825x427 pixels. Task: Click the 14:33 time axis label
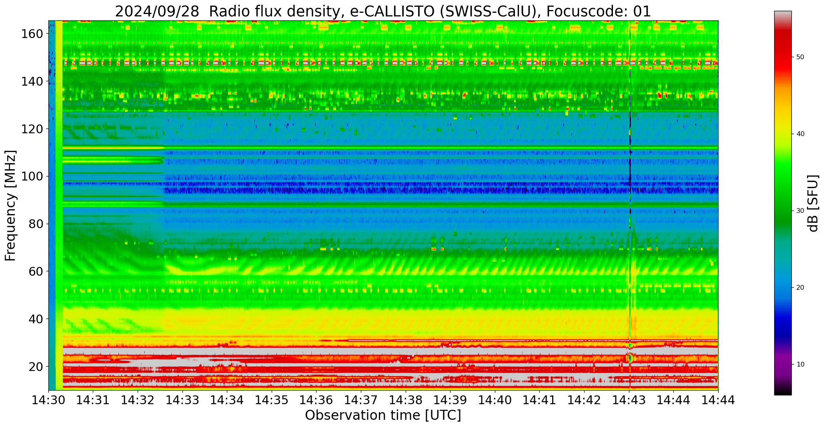click(x=182, y=400)
